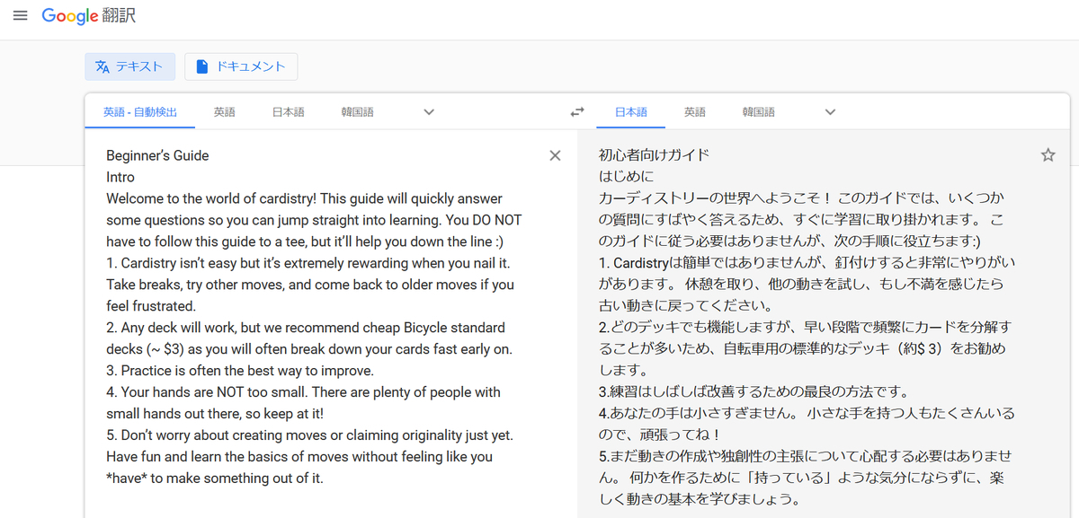Screen dimensions: 1079x518
Task: Select 英語 as target language tab
Action: [x=694, y=112]
